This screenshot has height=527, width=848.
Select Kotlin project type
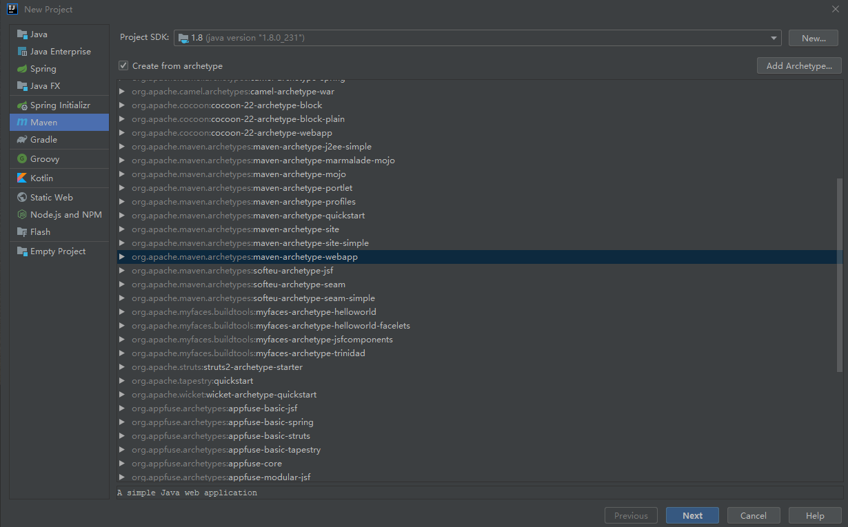coord(59,178)
